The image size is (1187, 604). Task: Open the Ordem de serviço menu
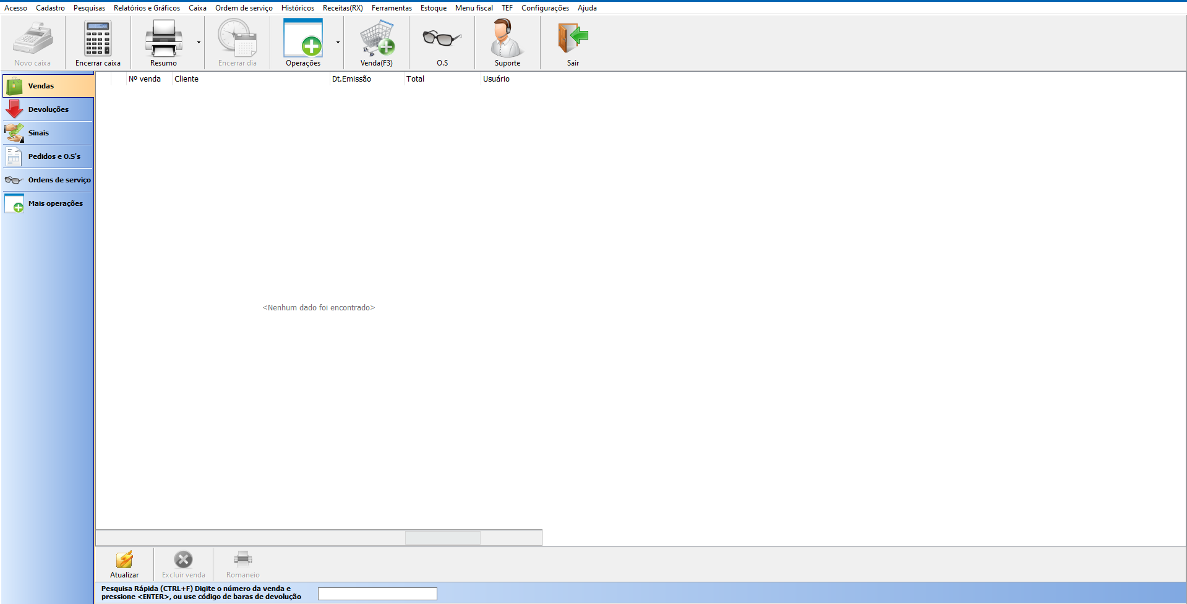(244, 8)
